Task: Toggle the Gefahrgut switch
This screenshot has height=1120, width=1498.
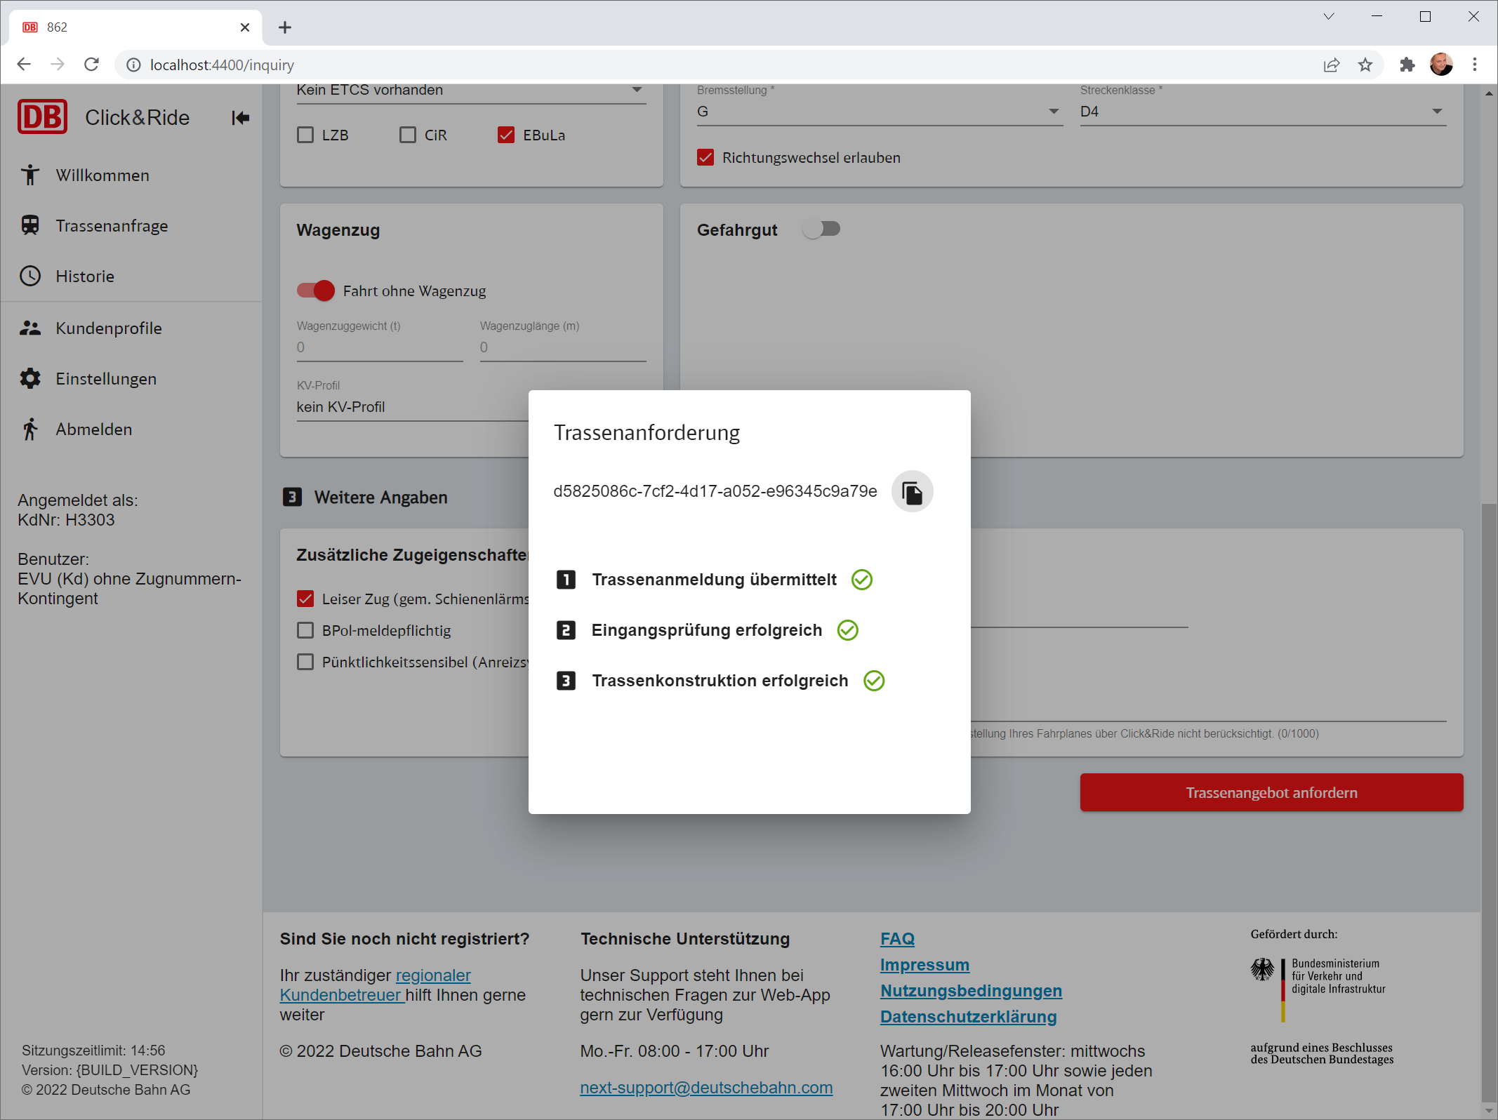Action: (822, 229)
